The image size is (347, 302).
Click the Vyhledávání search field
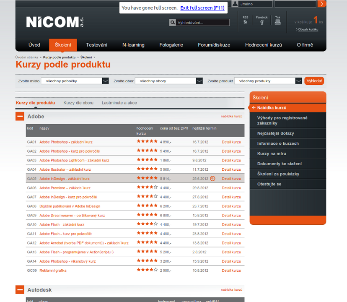coord(202,22)
